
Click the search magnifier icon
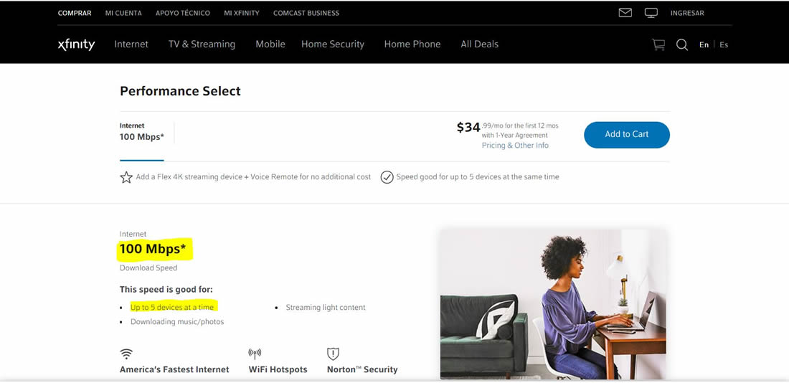pos(682,44)
